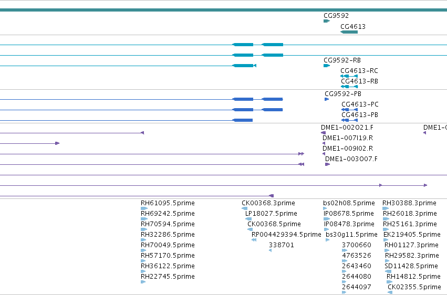This screenshot has width=447, height=295.
Task: Select the RH69242.5prime EST arrow
Action: [144, 219]
